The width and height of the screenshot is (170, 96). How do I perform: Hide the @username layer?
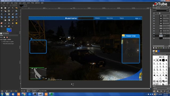(154, 23)
